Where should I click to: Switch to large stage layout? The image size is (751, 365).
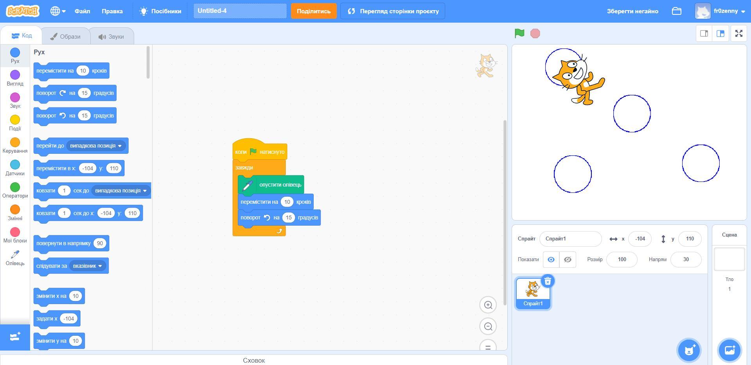(x=720, y=34)
